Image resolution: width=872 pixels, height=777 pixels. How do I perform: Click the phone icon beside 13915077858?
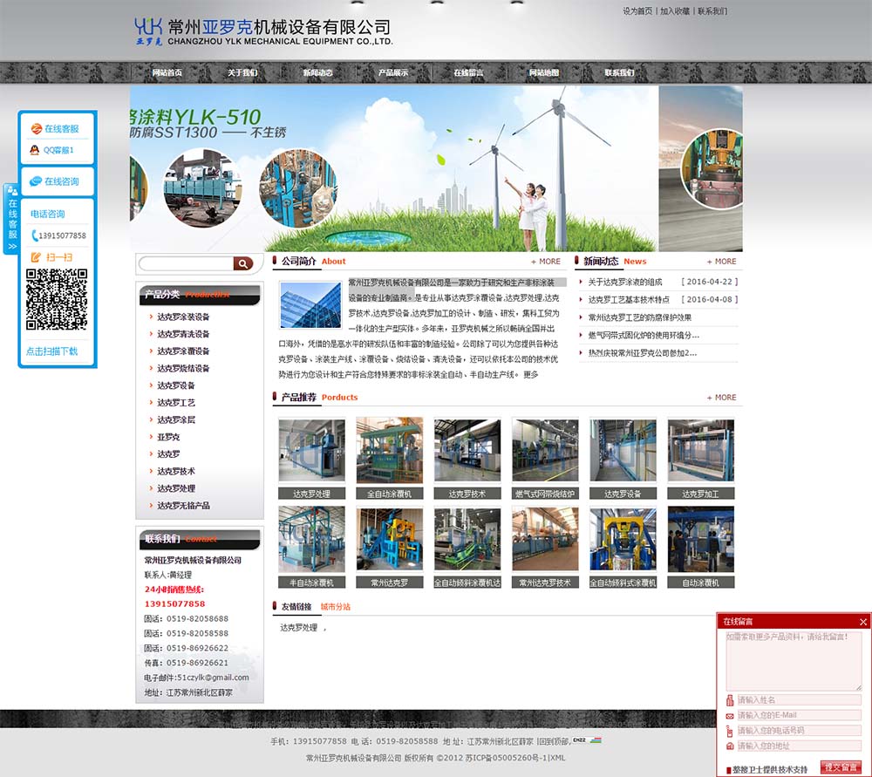click(x=35, y=235)
